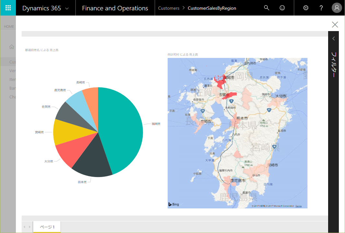The image size is (345, 233).
Task: Open the user account avatar
Action: coord(337,8)
